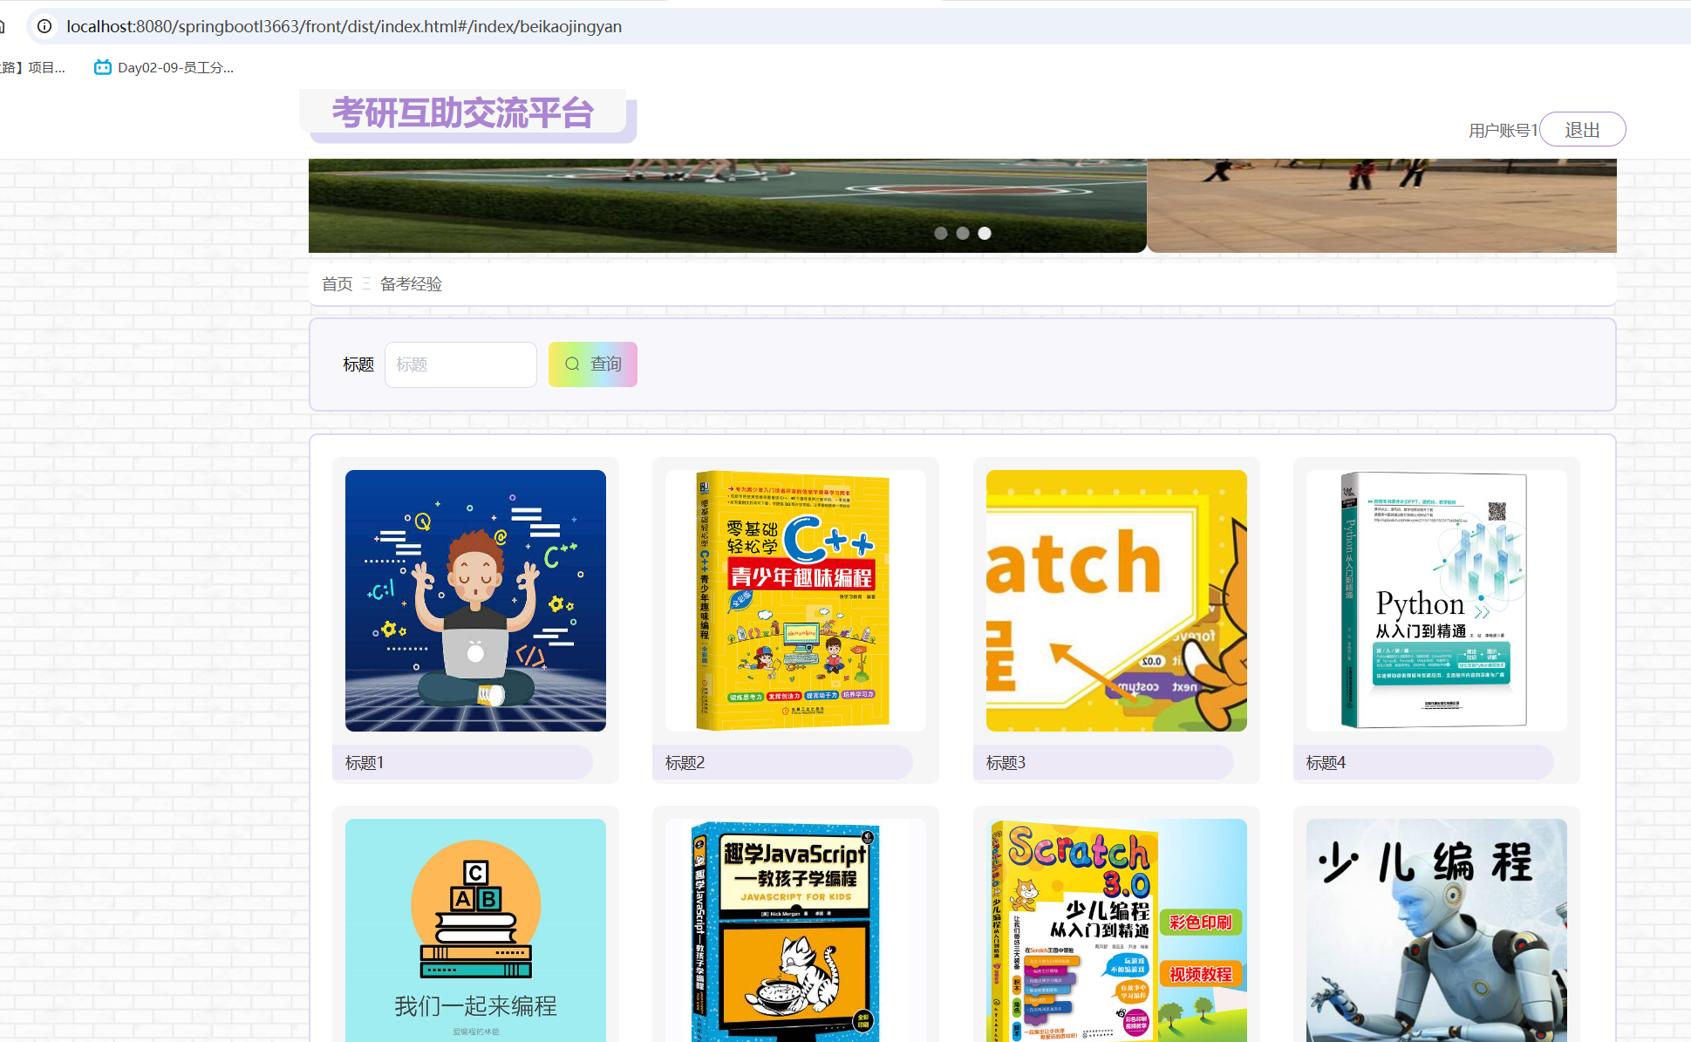This screenshot has height=1042, width=1691.
Task: Select the first carousel indicator dot
Action: 941,233
